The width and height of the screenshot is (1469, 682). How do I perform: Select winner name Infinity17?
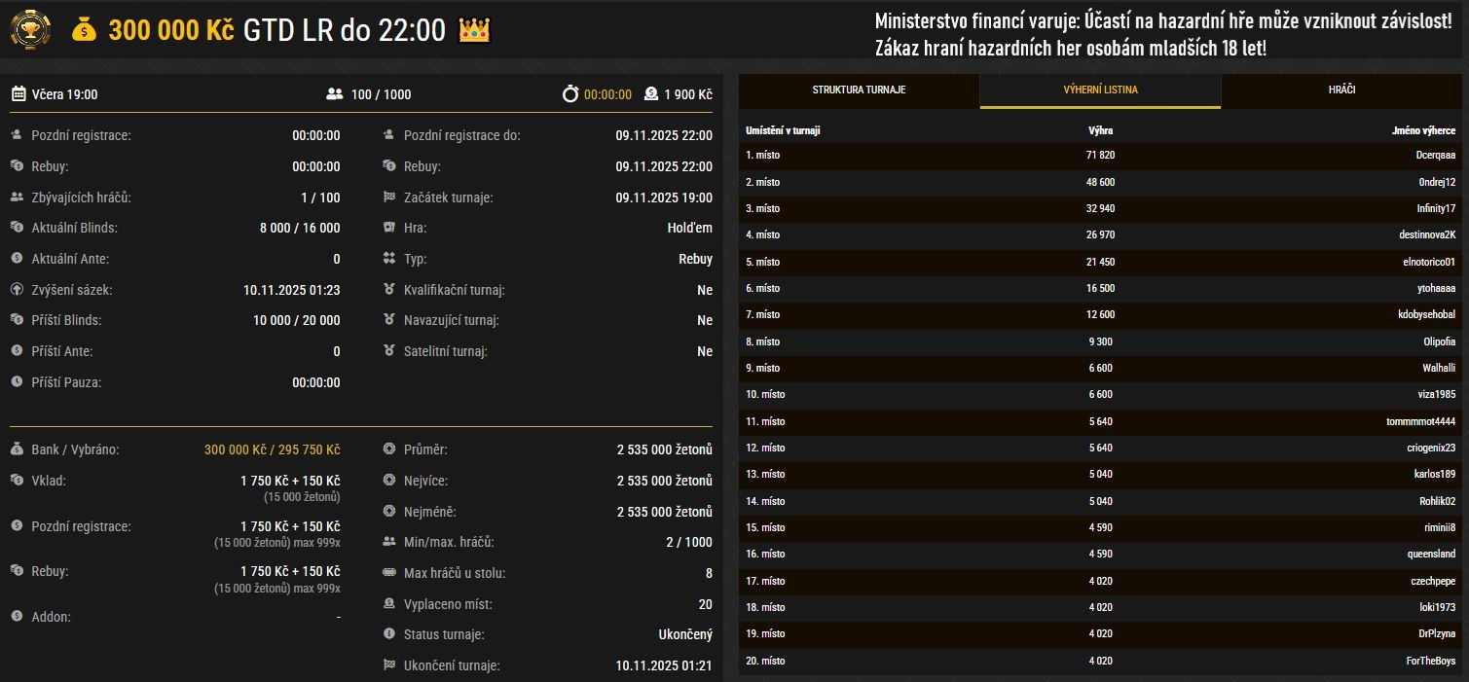(x=1436, y=208)
